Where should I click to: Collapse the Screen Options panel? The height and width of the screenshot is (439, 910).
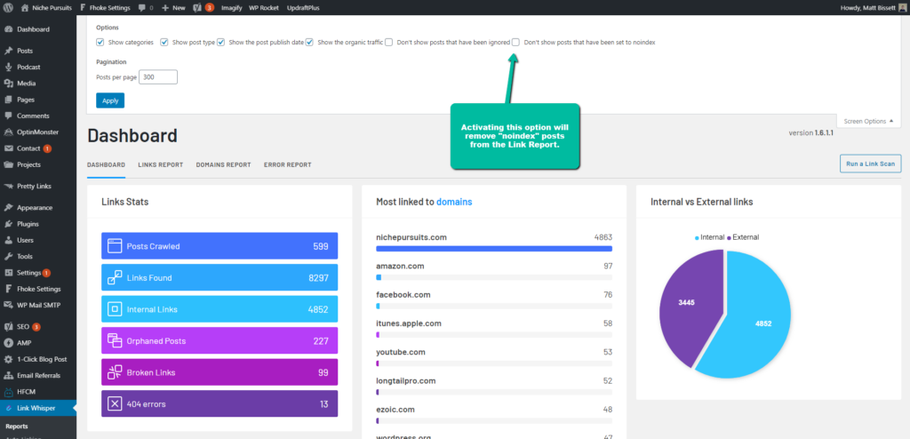coord(868,121)
